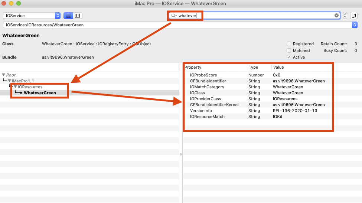
Task: Click the Retain Count value
Action: (356, 44)
